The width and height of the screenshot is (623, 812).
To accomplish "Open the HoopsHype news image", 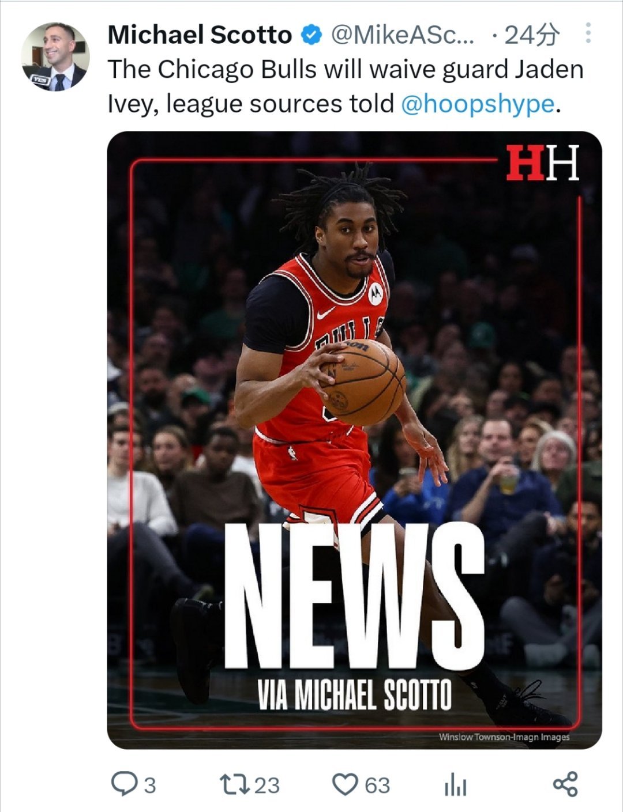I will click(354, 440).
